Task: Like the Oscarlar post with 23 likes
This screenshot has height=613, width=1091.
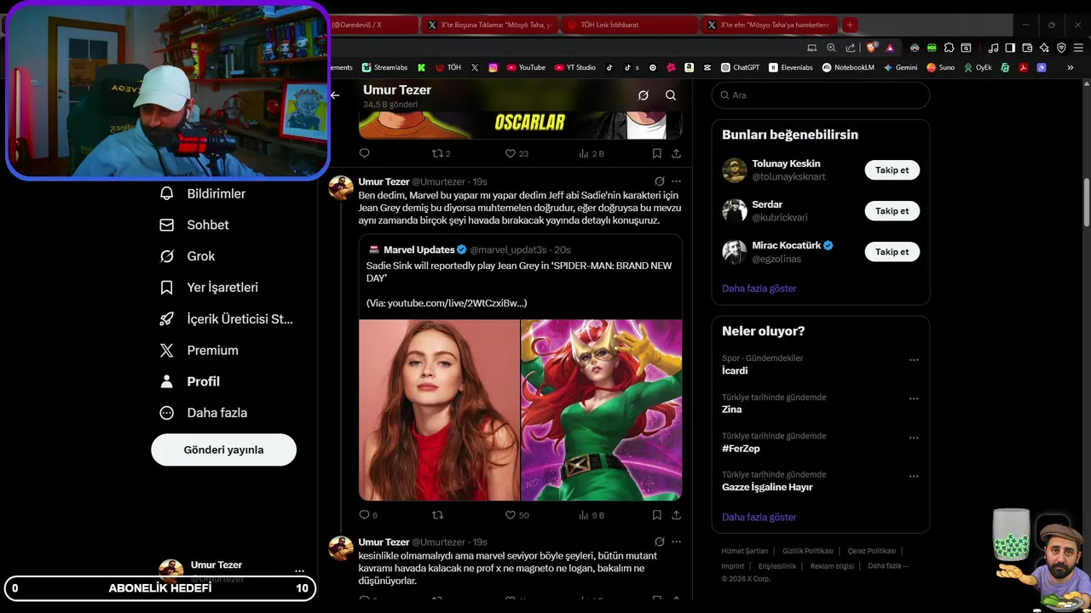Action: (517, 153)
